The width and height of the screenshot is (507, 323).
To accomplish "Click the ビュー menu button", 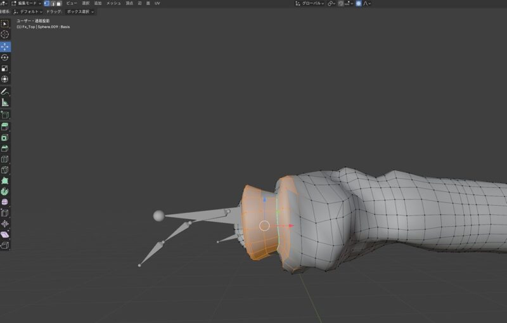I will [72, 3].
